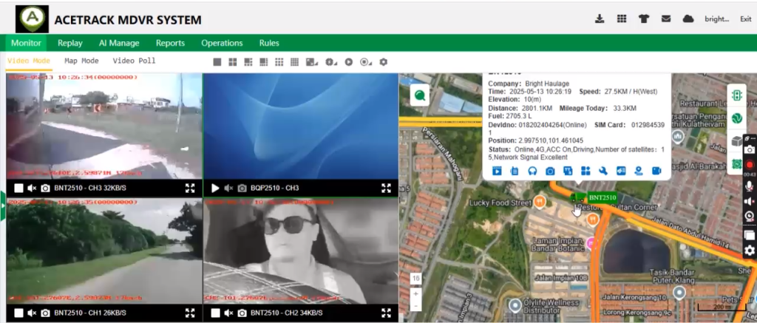The width and height of the screenshot is (757, 323).
Task: Unmute audio on BNT2510 CH3 video
Action: [32, 188]
